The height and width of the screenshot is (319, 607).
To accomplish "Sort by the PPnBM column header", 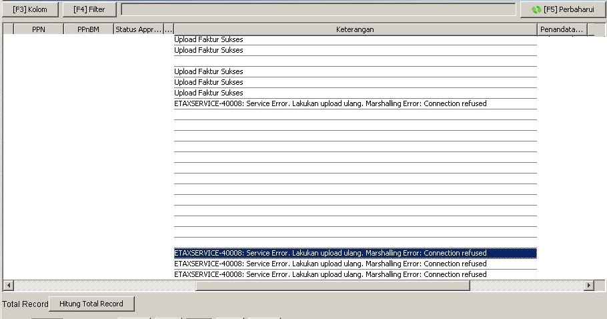I will 88,29.
